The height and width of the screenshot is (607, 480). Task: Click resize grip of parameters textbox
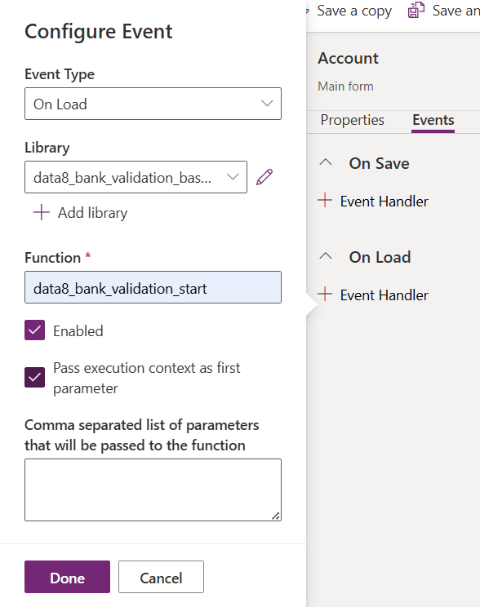pyautogui.click(x=275, y=516)
